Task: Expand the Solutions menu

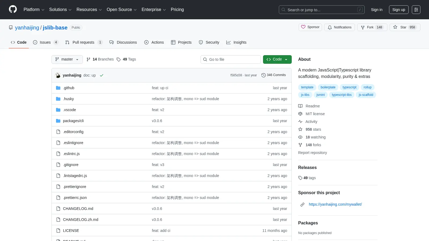Action: 60,10
